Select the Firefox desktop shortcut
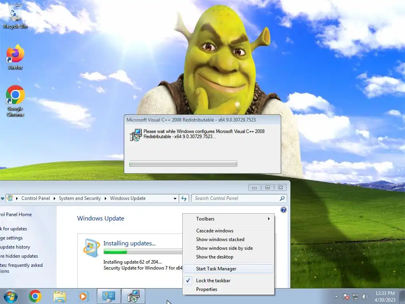405x304 pixels. (15, 57)
